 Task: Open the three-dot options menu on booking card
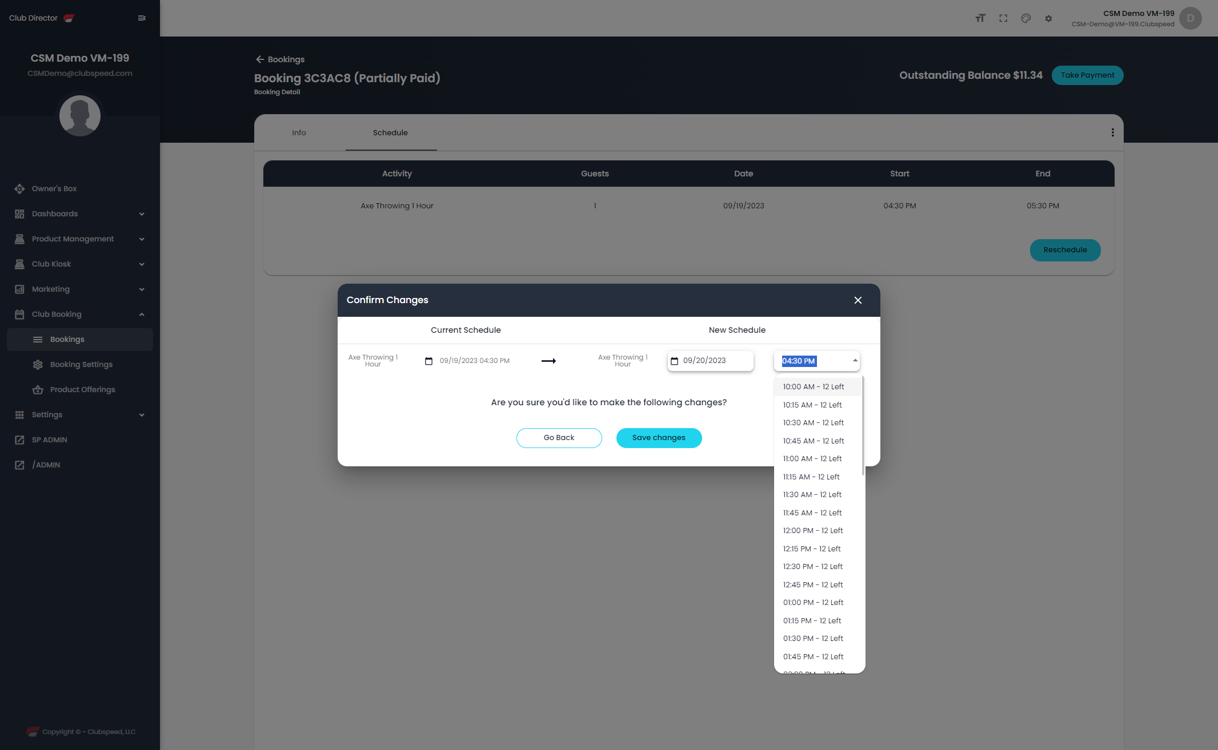(1112, 132)
